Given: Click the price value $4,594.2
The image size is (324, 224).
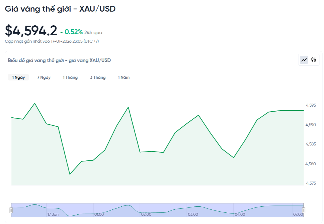Looking at the screenshot, I should click(30, 30).
